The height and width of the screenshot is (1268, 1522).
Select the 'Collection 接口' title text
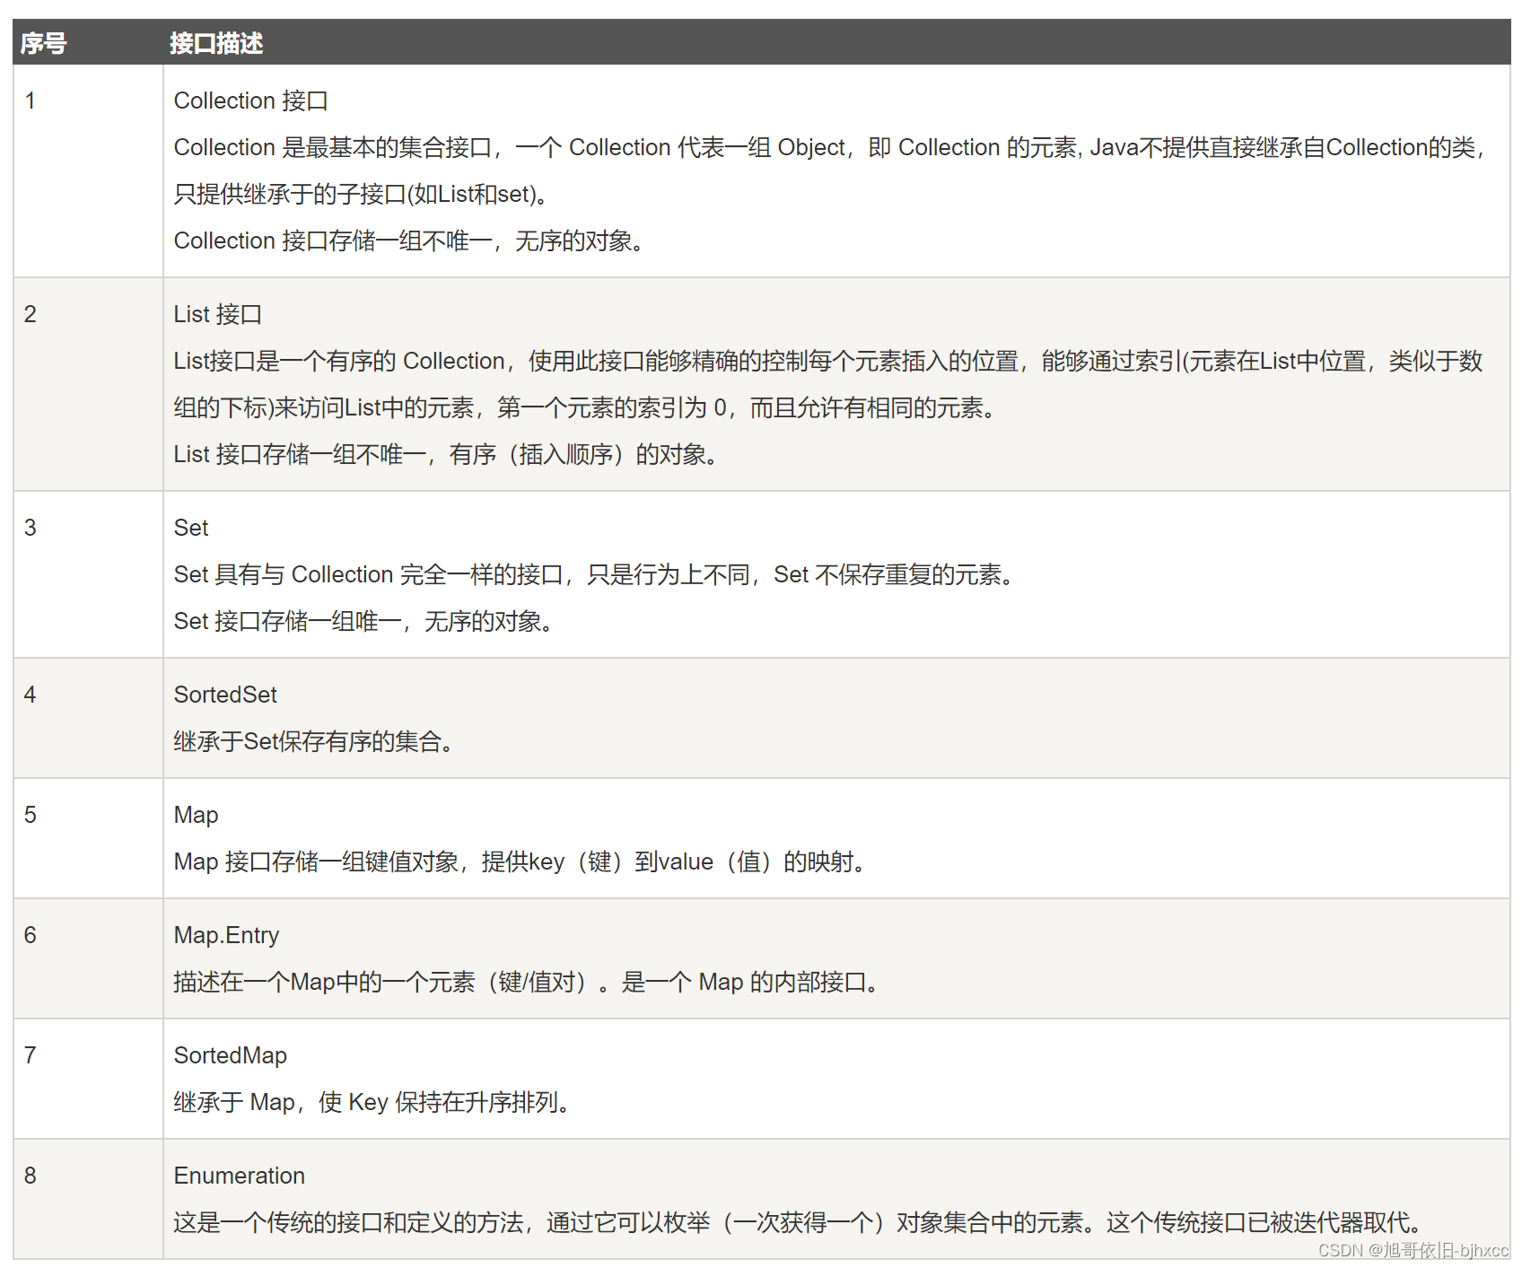(250, 101)
